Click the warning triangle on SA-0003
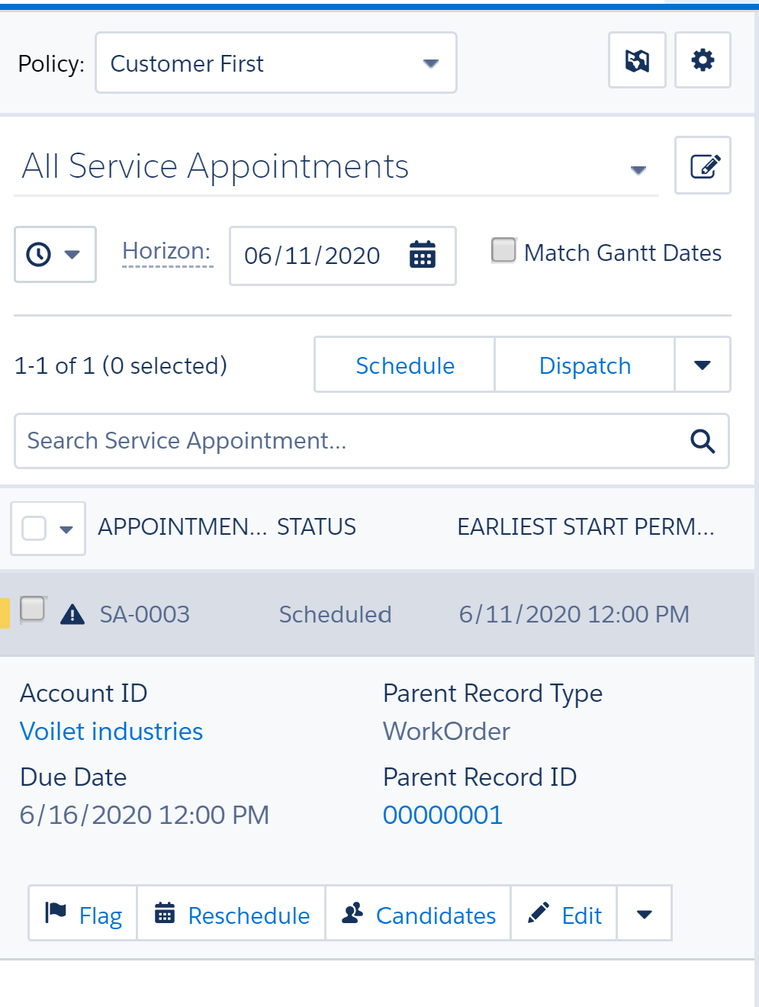 point(72,613)
